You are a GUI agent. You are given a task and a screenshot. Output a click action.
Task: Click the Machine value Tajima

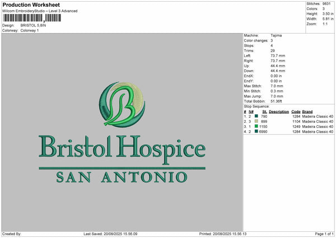pyautogui.click(x=276, y=35)
